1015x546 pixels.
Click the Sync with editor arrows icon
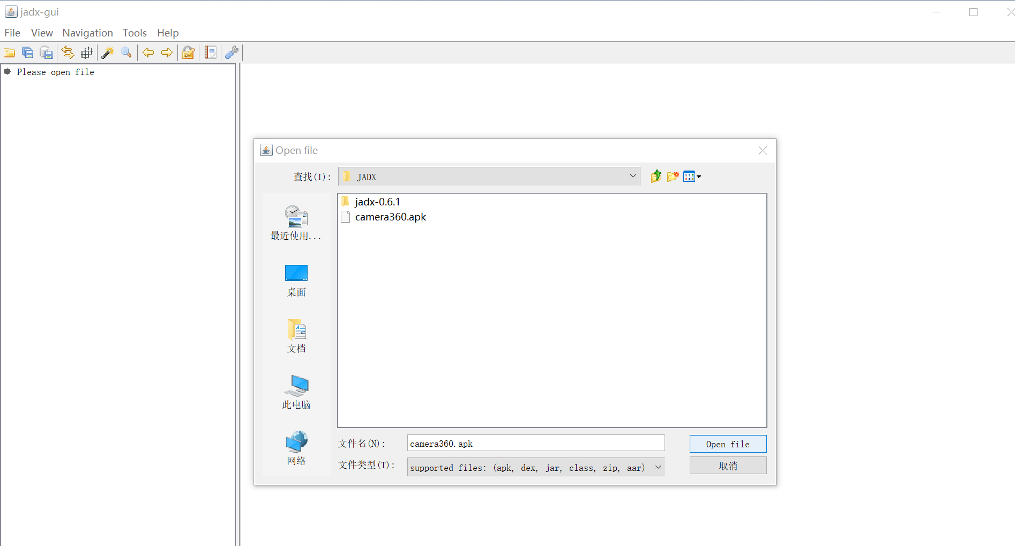pyautogui.click(x=68, y=53)
